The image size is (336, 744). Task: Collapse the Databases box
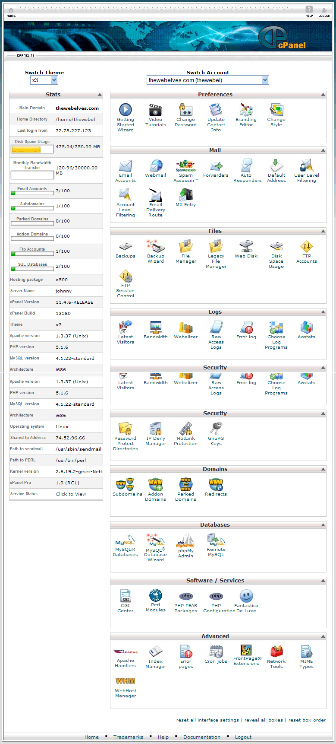[x=323, y=525]
